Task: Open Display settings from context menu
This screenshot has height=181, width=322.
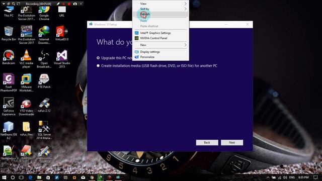Action: (160, 52)
